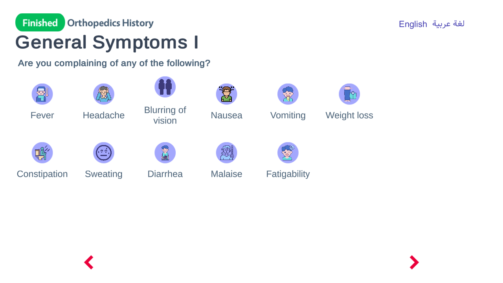Switch language to Arabic

point(448,24)
